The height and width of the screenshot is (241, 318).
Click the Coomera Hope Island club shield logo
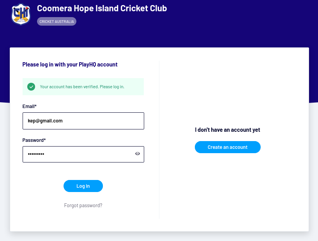pos(21,14)
